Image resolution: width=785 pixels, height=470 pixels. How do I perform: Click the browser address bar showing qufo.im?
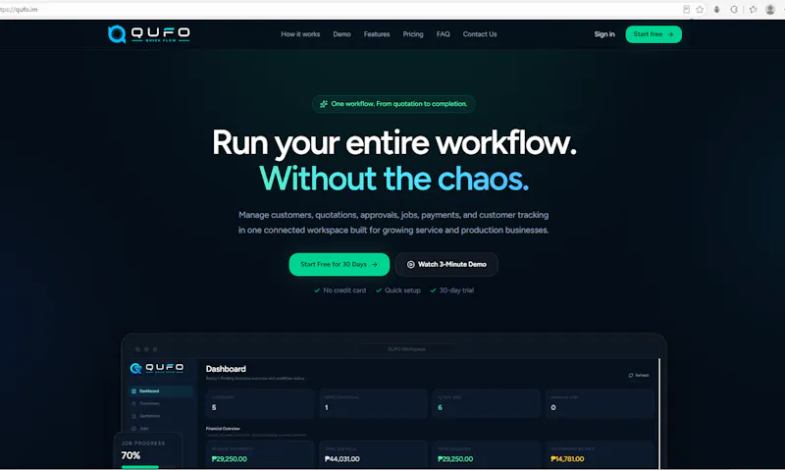(340, 10)
